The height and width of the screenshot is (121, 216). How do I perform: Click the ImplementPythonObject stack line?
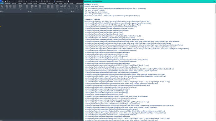(x=107, y=31)
